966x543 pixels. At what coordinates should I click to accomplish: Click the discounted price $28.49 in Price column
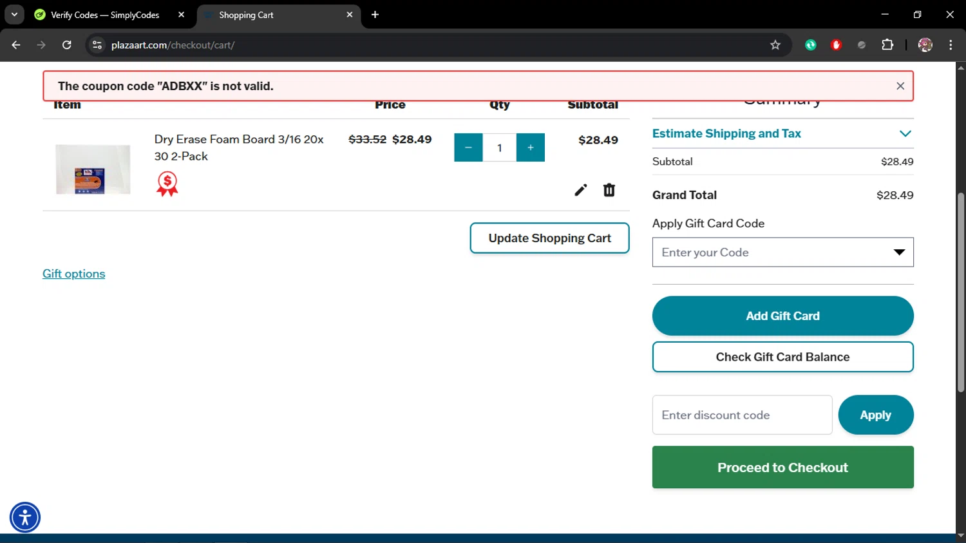coord(412,139)
